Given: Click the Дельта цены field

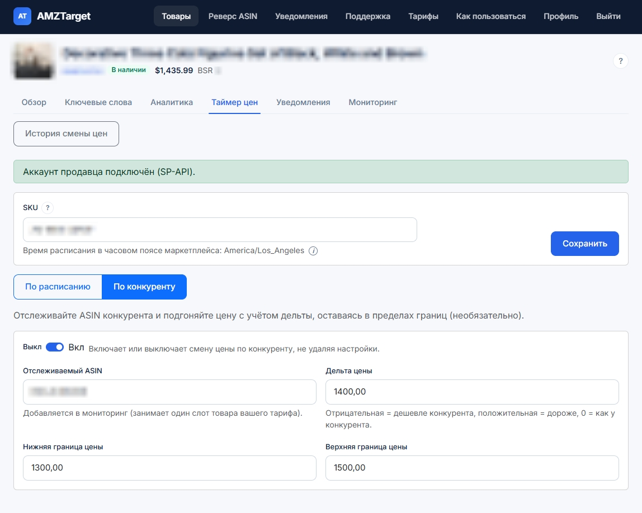Looking at the screenshot, I should (472, 392).
